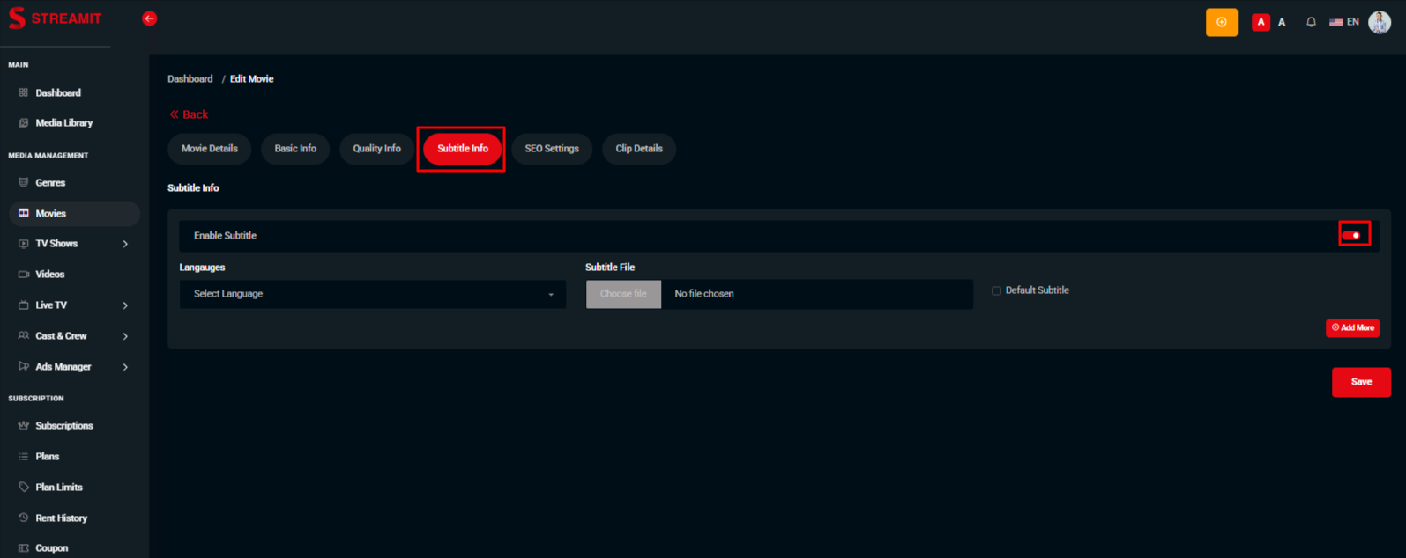The image size is (1406, 558).
Task: Switch to the SEO Settings tab
Action: pyautogui.click(x=552, y=149)
